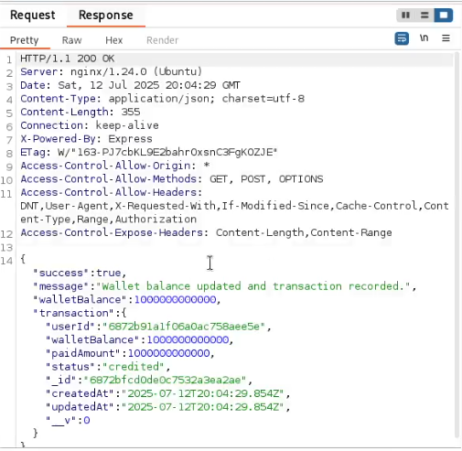Click the "transaction" JSON key
This screenshot has height=451, width=462.
pyautogui.click(x=74, y=313)
